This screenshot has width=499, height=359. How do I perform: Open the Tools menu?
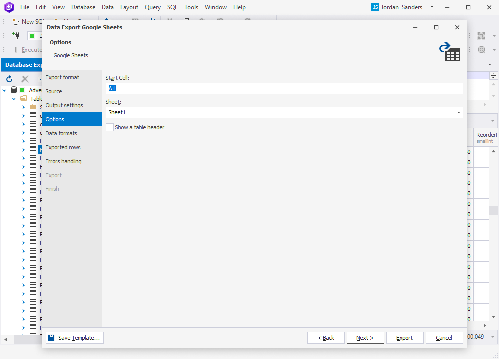pos(191,7)
